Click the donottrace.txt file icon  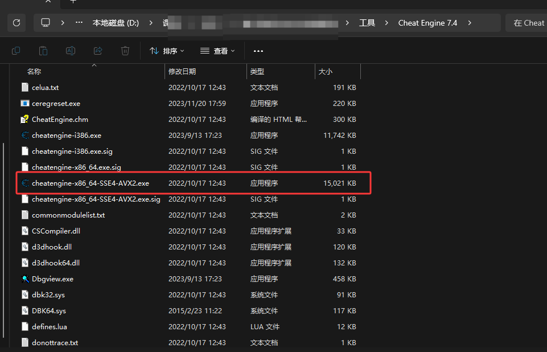coord(25,342)
